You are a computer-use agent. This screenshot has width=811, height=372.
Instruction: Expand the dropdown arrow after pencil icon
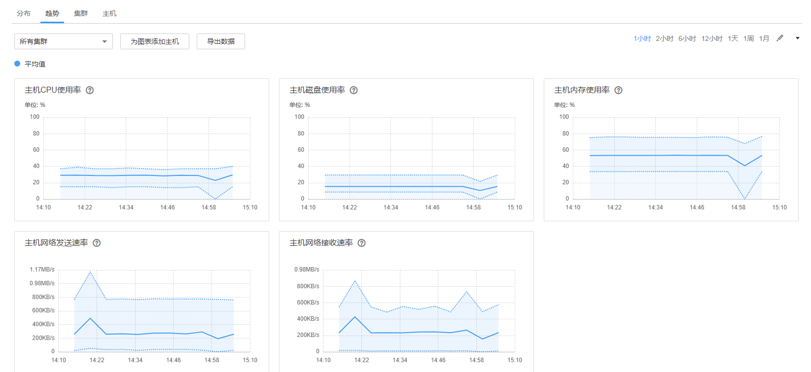point(798,38)
